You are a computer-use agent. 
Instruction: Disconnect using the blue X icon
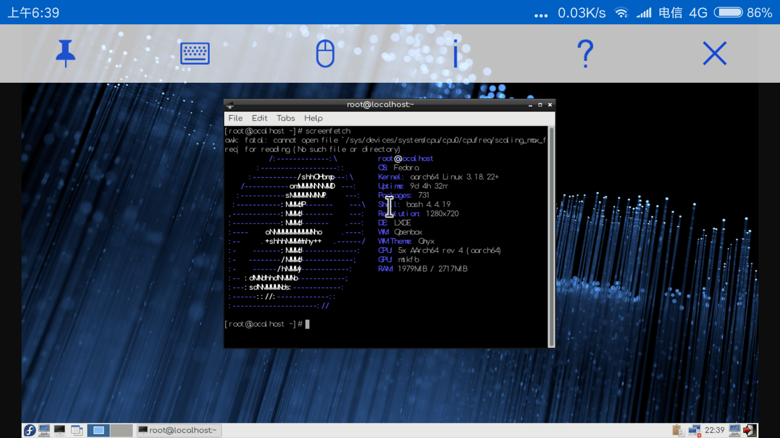click(715, 53)
